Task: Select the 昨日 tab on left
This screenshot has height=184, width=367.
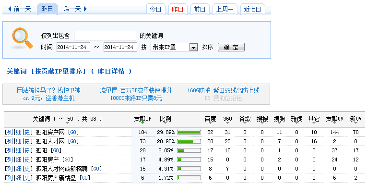Action: [x=47, y=9]
